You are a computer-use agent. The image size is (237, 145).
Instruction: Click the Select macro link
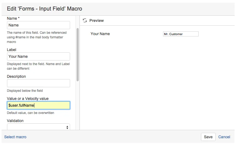click(15, 137)
